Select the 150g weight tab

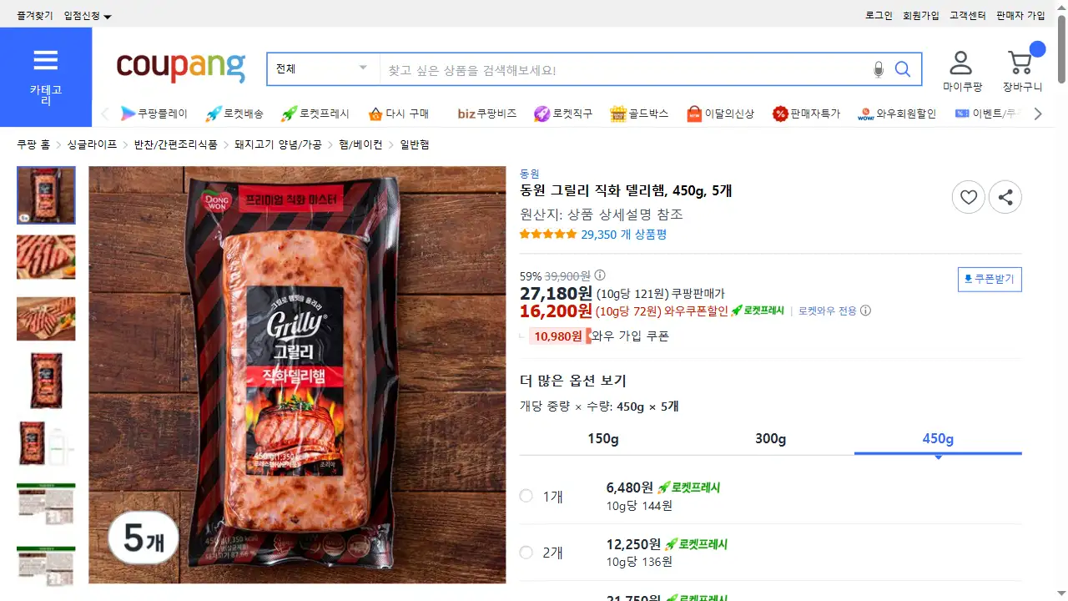pos(603,439)
